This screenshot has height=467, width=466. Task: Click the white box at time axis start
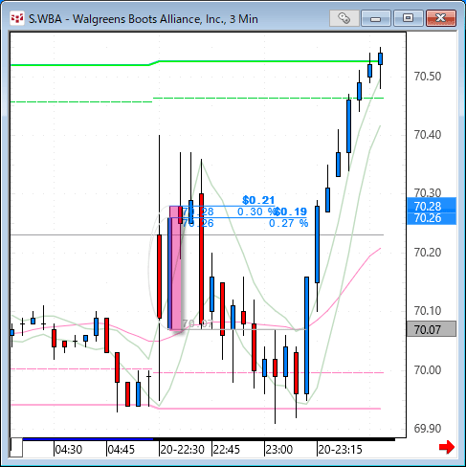[16, 448]
